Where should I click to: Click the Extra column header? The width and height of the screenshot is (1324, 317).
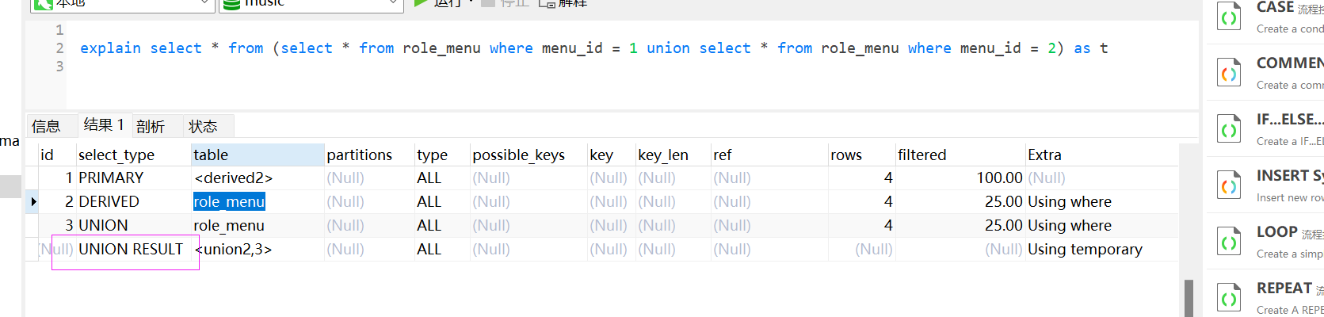coord(1044,155)
